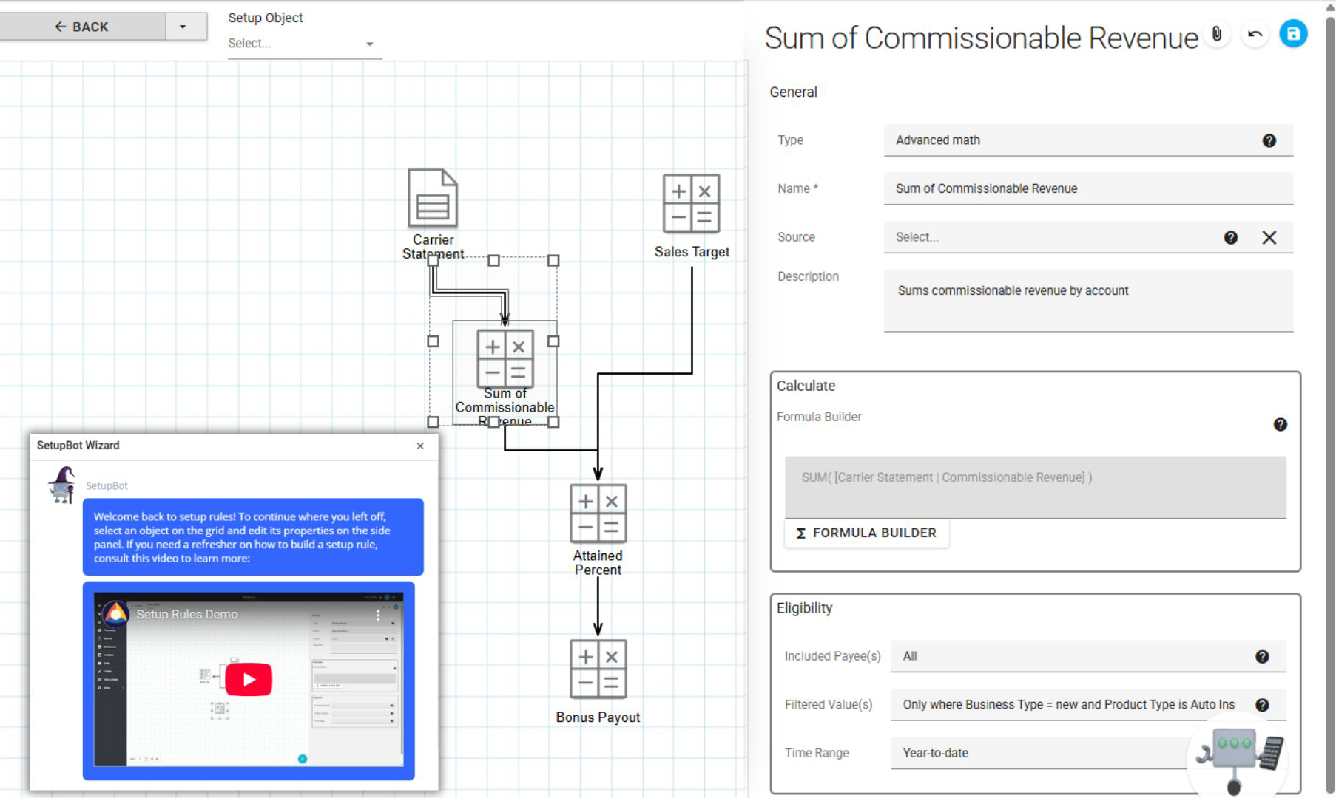Image resolution: width=1336 pixels, height=798 pixels.
Task: Play the Setup Rules Demo video
Action: point(249,680)
